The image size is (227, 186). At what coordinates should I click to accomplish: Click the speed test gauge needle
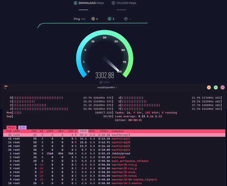[111, 64]
